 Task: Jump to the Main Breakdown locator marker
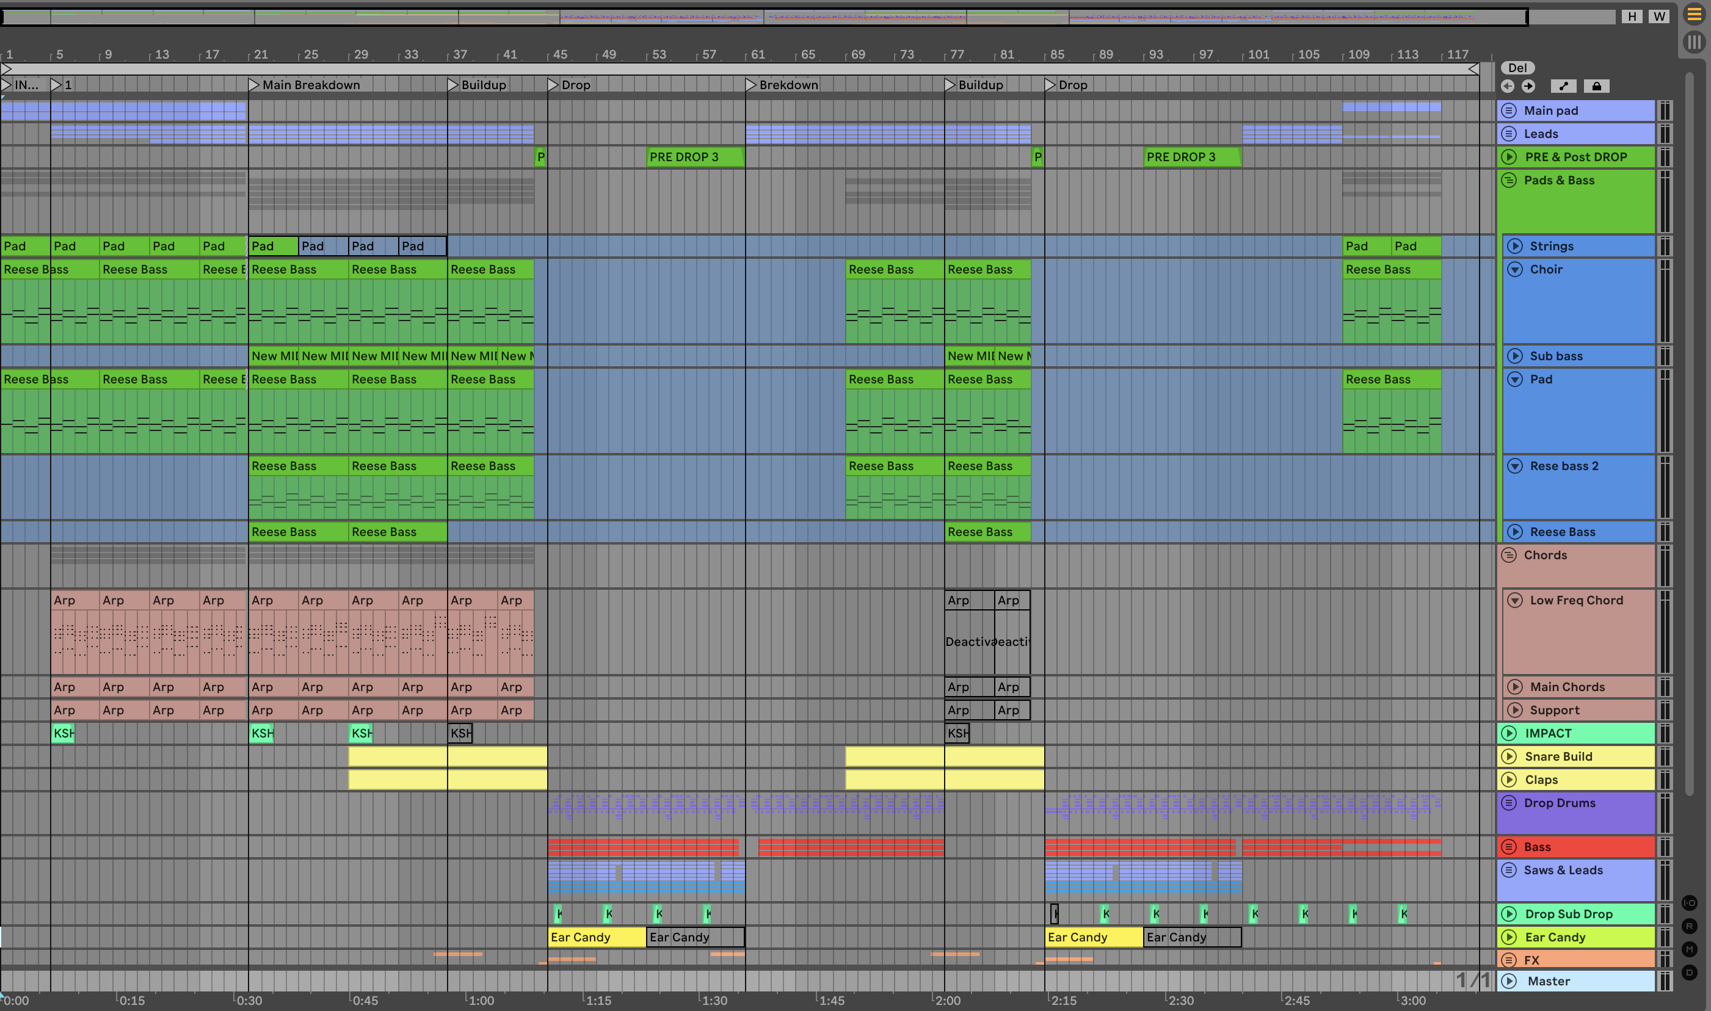coord(254,84)
